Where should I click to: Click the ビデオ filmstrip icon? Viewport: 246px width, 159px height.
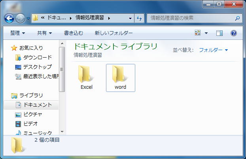point(18,124)
